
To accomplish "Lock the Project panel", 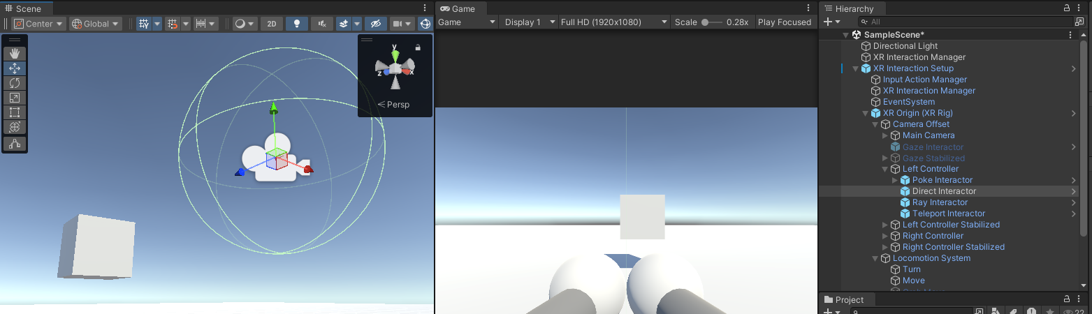I will 1067,299.
